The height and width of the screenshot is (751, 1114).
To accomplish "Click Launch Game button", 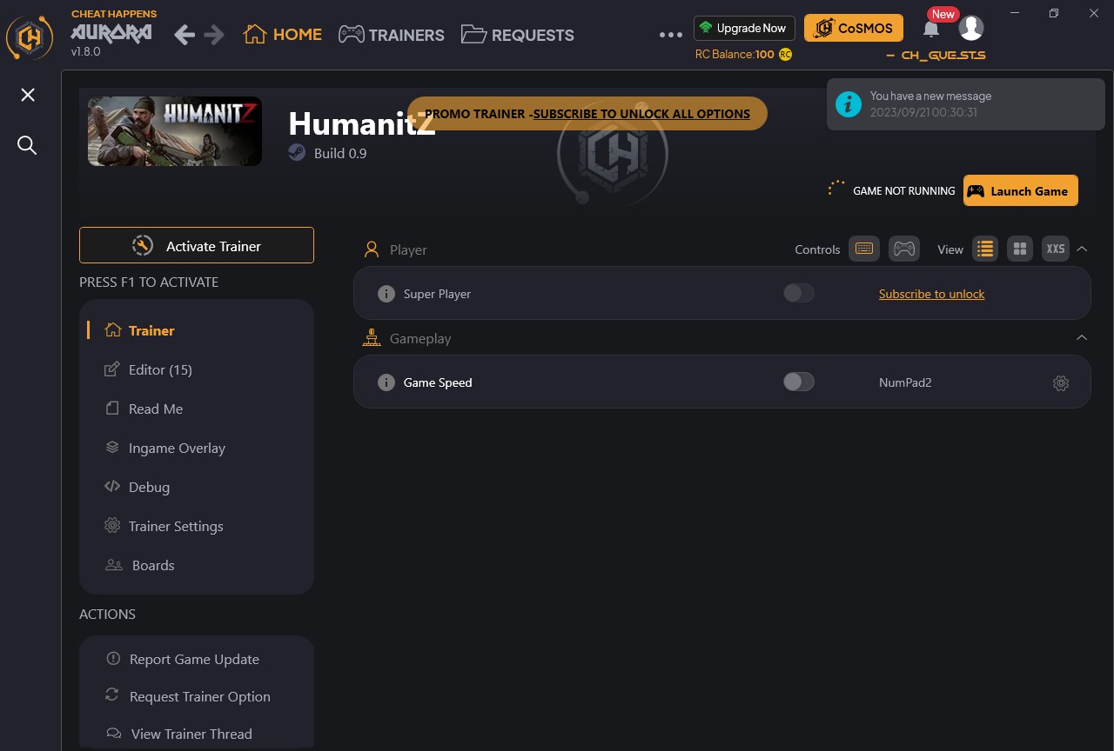I will coord(1021,190).
